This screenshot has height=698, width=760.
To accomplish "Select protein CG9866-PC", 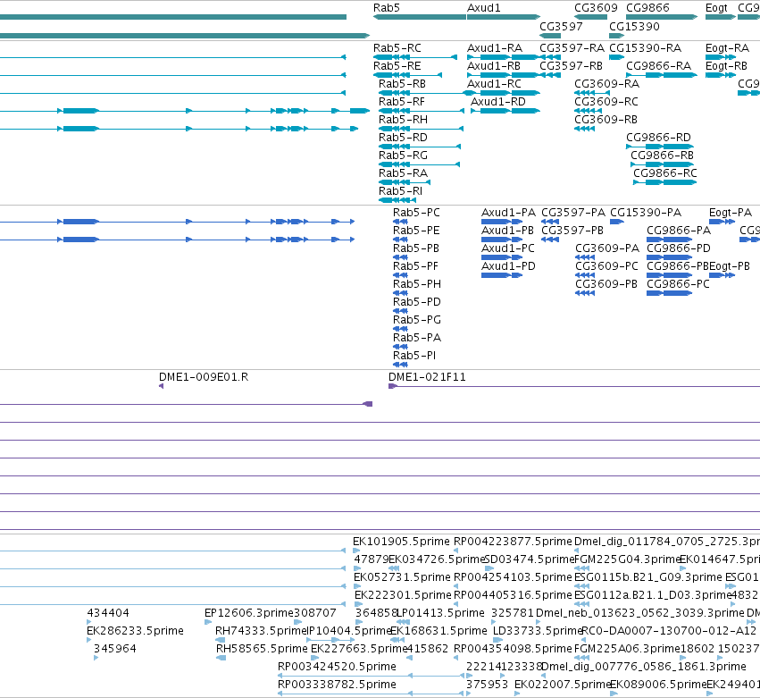I will [678, 285].
